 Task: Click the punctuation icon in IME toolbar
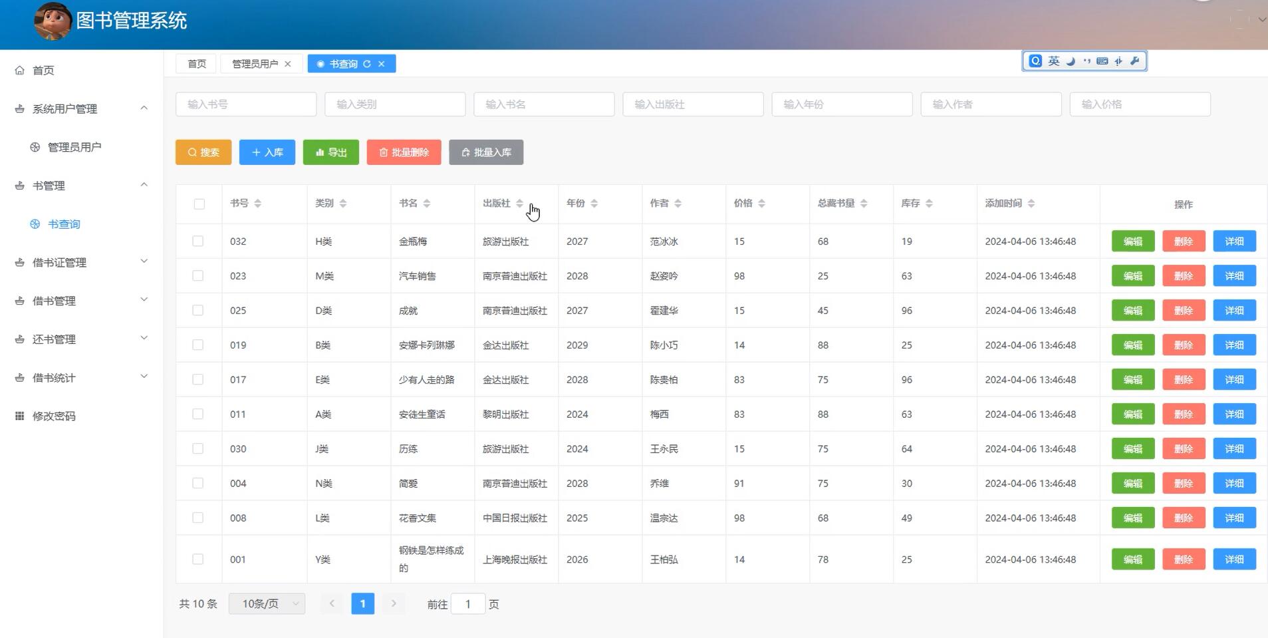click(x=1087, y=61)
